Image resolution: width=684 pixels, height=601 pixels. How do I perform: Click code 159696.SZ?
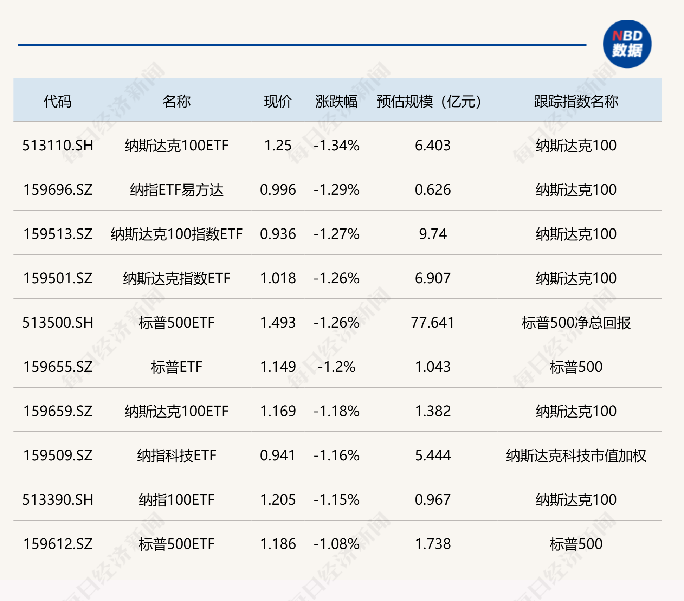[x=58, y=190]
